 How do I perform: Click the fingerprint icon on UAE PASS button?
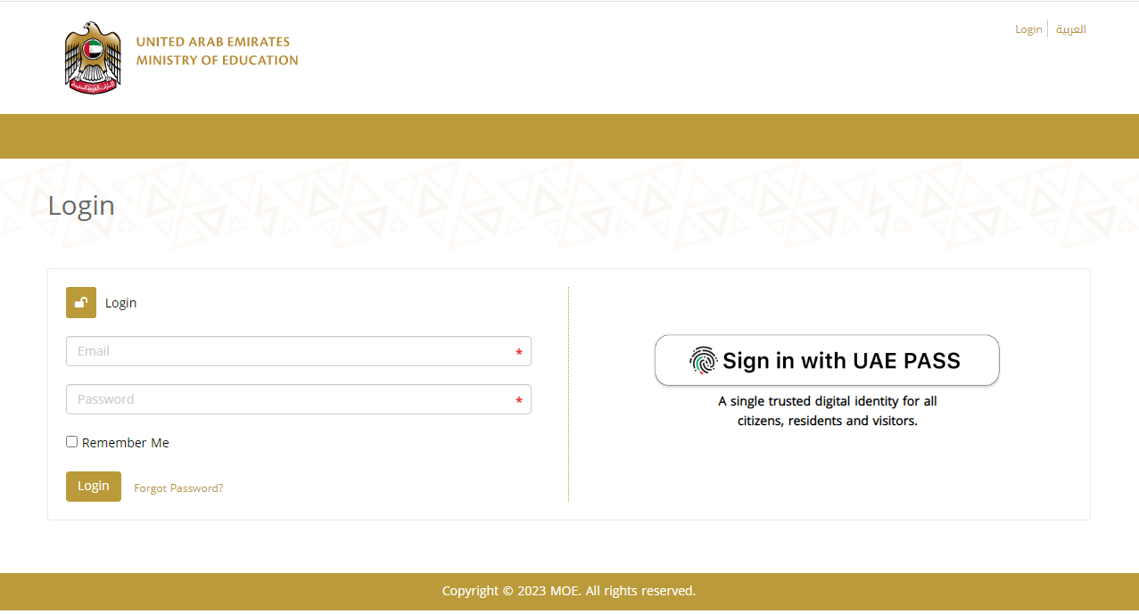pos(704,360)
